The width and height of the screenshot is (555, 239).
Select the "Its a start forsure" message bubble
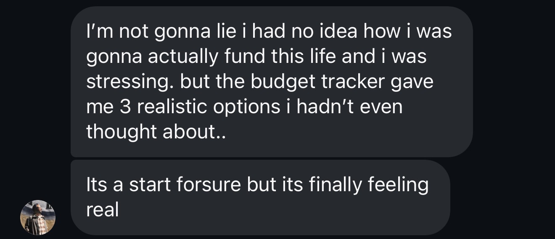point(260,197)
